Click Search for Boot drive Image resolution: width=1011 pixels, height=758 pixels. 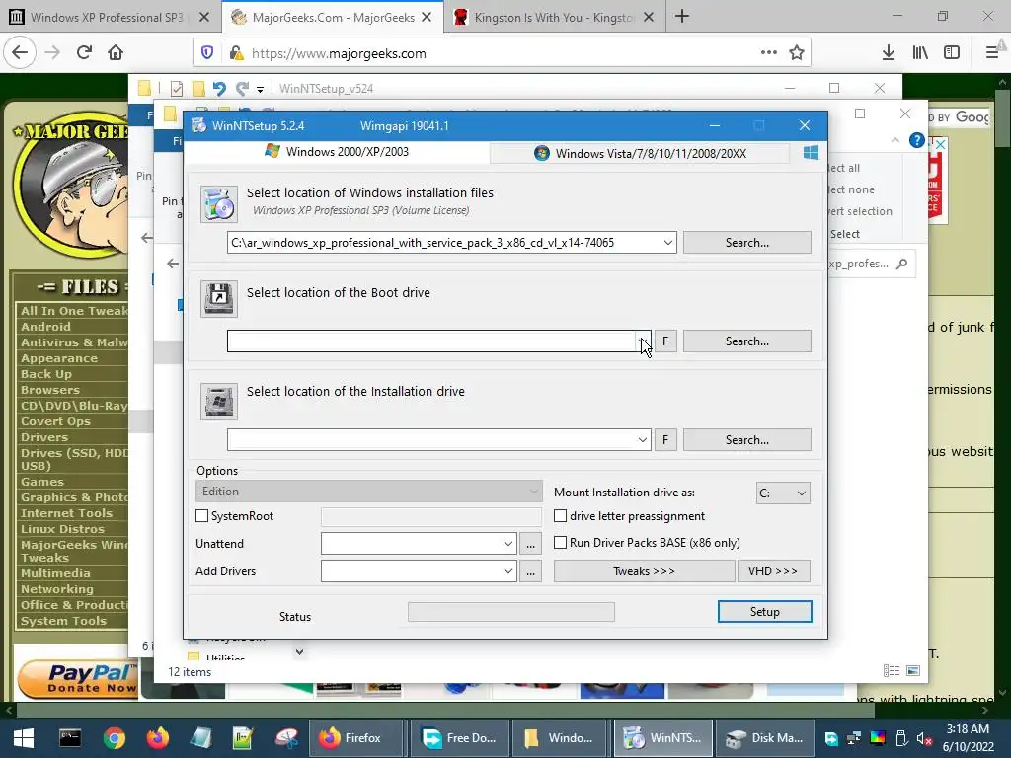[x=747, y=341]
